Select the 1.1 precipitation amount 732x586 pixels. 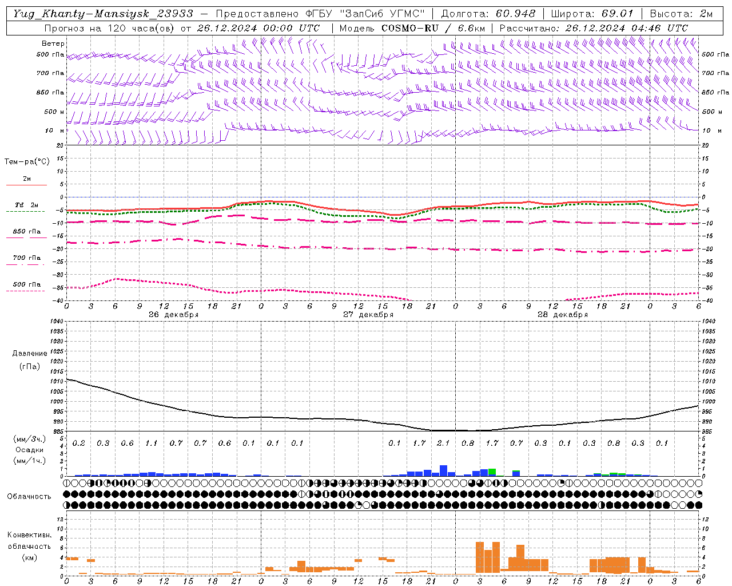[152, 444]
